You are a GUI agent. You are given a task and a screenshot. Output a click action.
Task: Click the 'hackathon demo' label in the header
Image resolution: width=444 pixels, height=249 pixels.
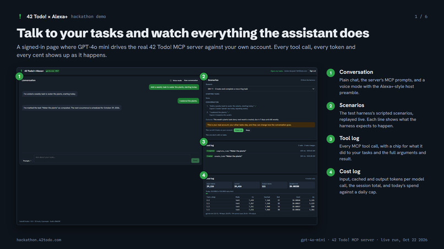(88, 16)
